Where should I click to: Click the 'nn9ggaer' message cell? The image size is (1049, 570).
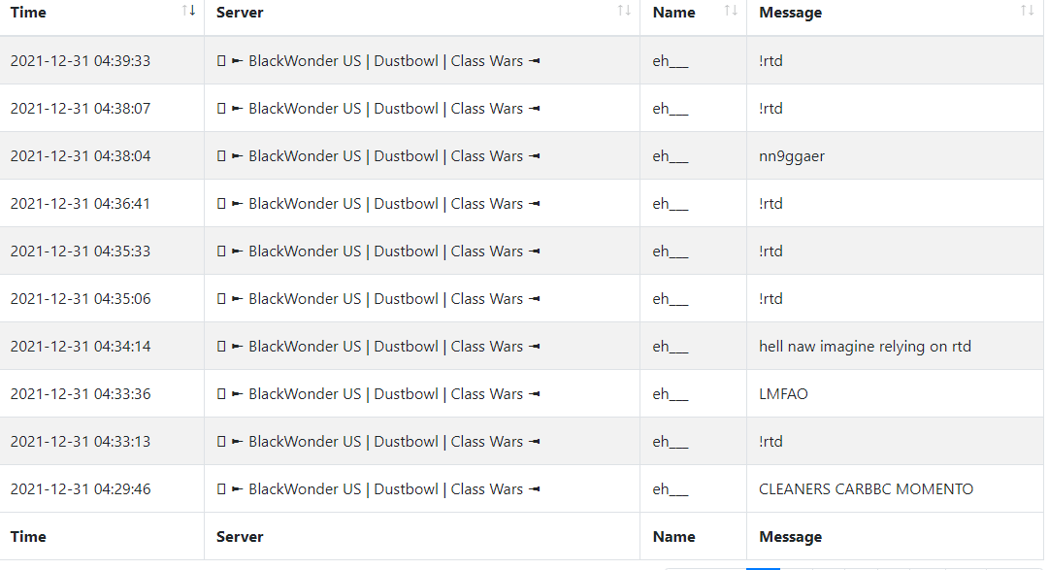[792, 156]
